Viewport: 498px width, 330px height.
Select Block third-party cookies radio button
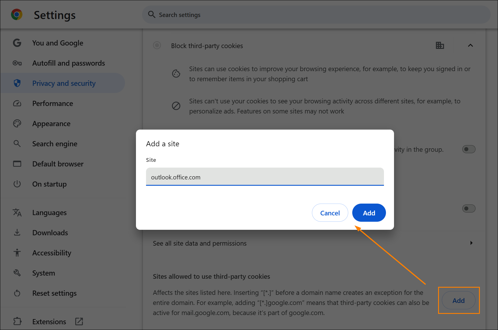157,45
